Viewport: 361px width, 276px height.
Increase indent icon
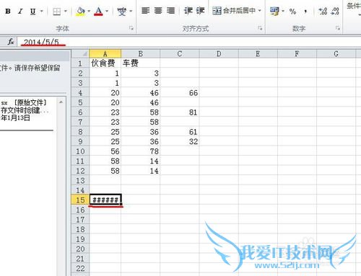coord(200,11)
